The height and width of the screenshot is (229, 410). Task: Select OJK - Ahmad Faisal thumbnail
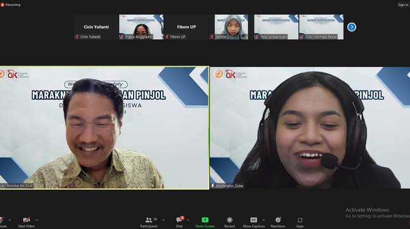[322, 27]
